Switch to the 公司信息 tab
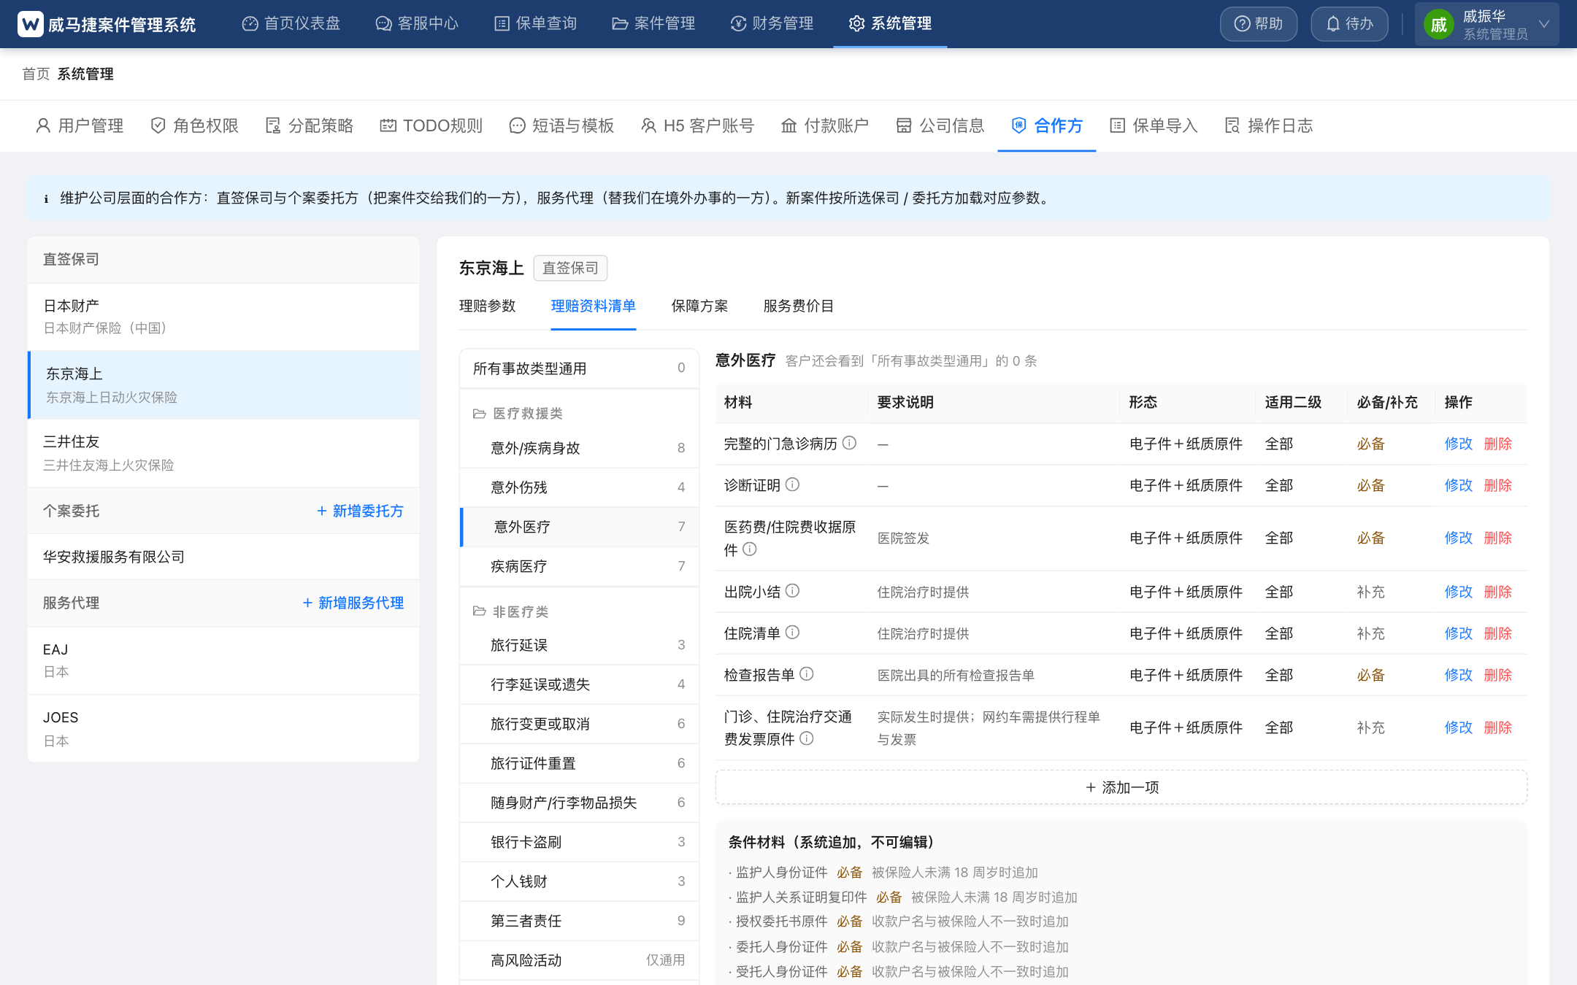Image resolution: width=1577 pixels, height=985 pixels. pyautogui.click(x=940, y=125)
